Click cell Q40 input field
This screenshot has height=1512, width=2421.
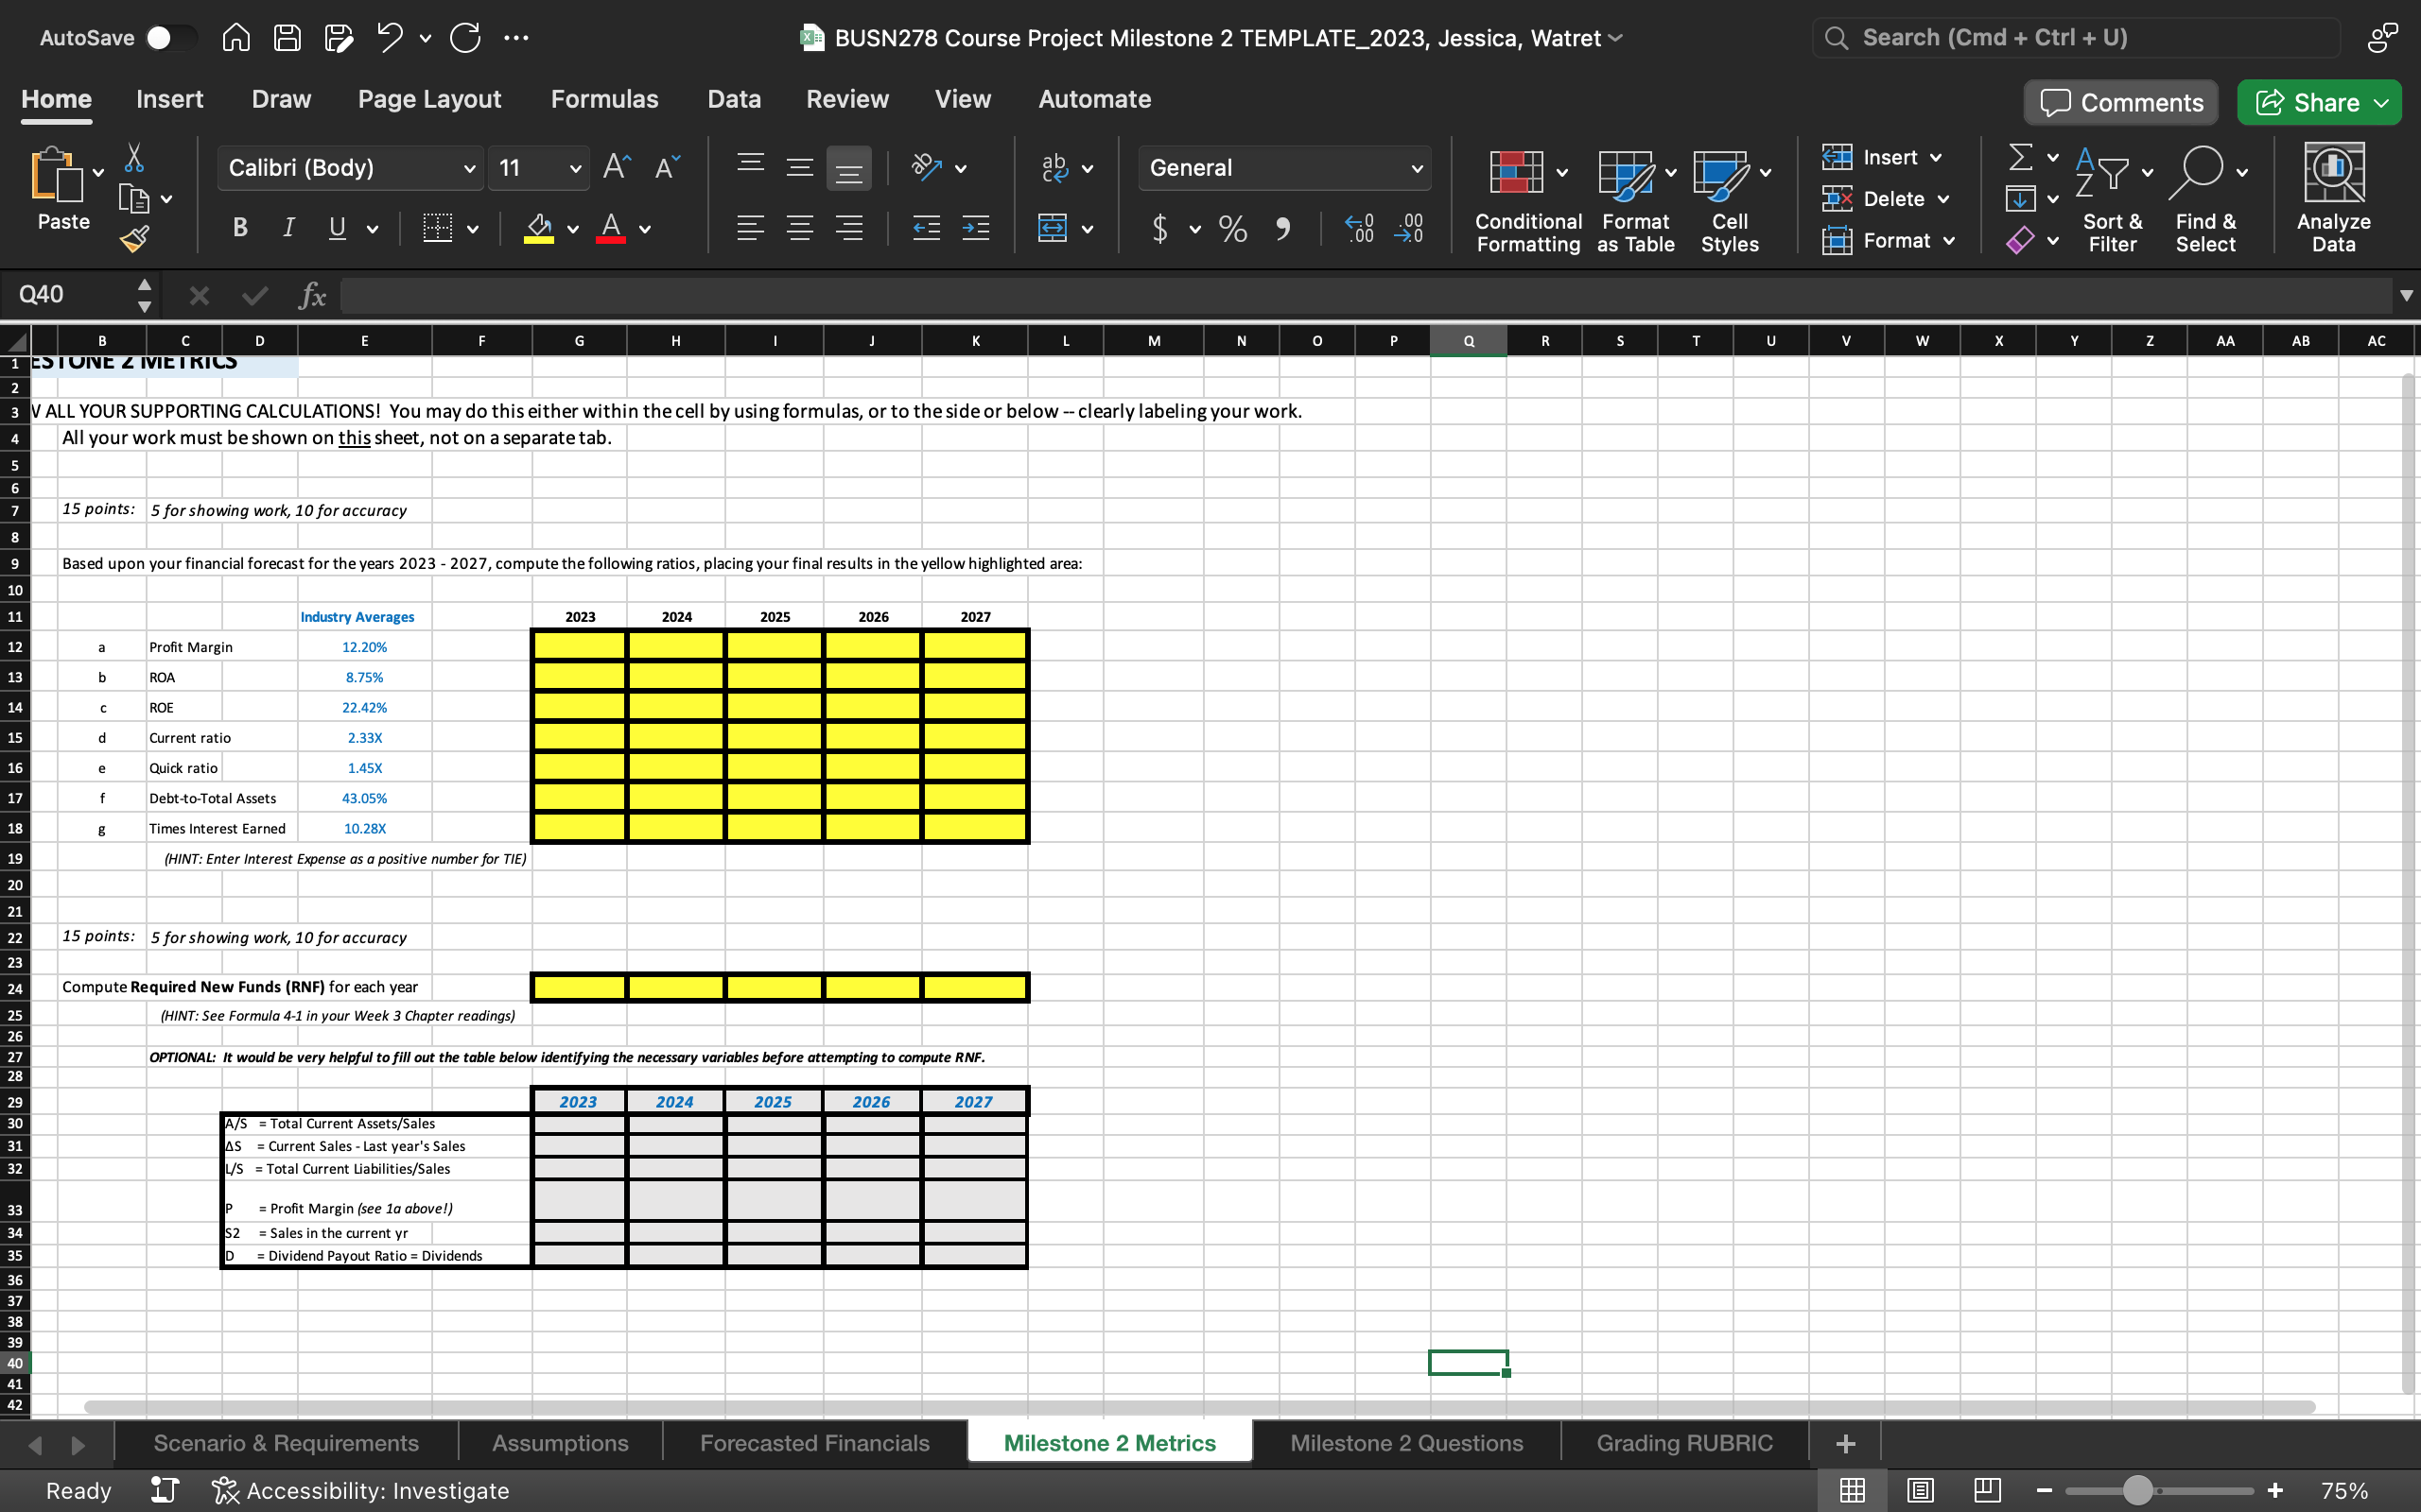1468,1362
